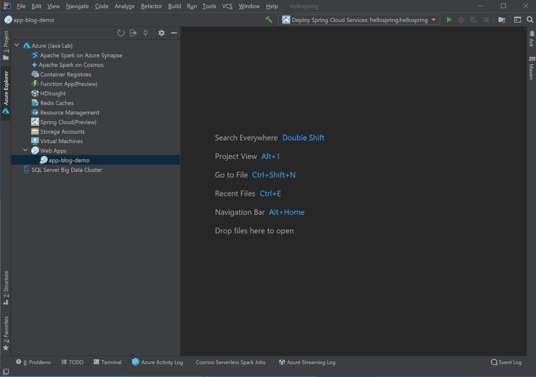Click the IntelliJ IDEA logo in title bar
536x377 pixels.
7,6
